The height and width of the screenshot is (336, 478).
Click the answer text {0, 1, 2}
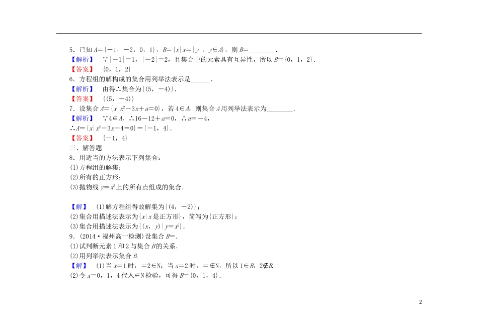coord(117,69)
